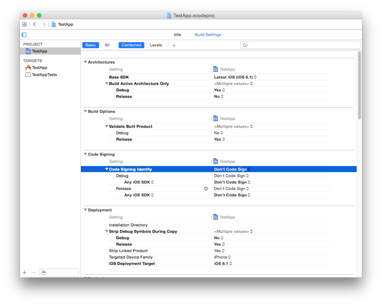Screen dimensions: 382x306
Task: Select the TestApp target app icon
Action: 28,67
